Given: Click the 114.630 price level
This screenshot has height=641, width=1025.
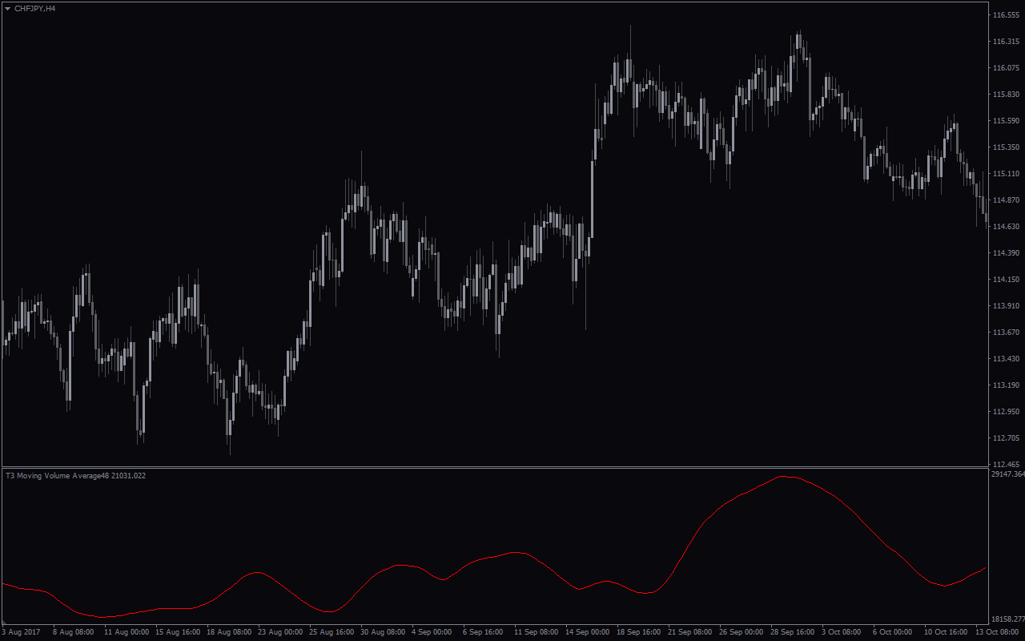Looking at the screenshot, I should [x=1005, y=227].
